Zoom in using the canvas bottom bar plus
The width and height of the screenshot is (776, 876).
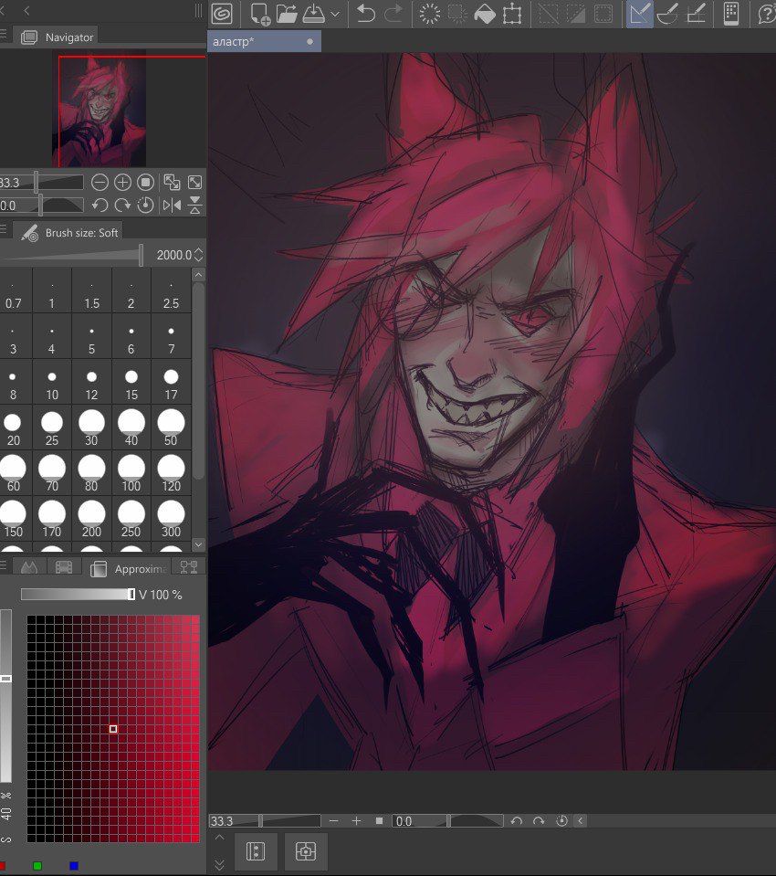[x=356, y=820]
